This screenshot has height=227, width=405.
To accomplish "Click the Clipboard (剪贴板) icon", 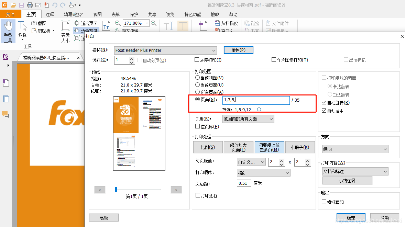I will [34, 31].
